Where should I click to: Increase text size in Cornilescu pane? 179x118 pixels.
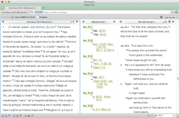73,22
